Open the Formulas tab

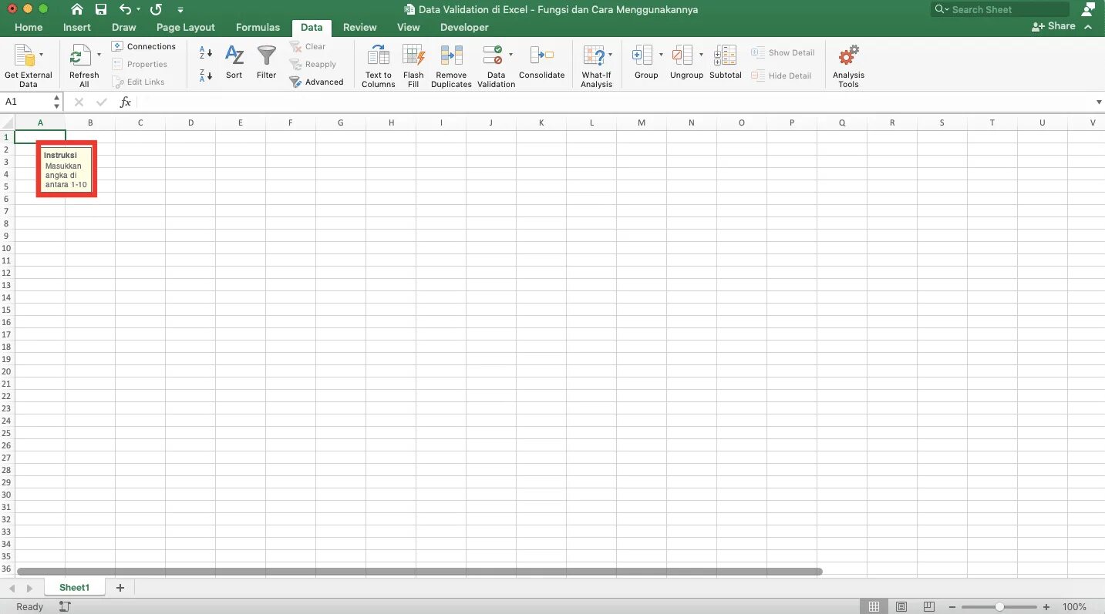click(258, 27)
